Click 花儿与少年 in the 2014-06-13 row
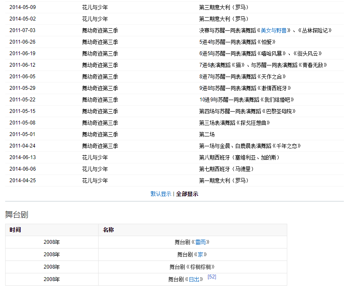346x290 pixels. point(95,157)
